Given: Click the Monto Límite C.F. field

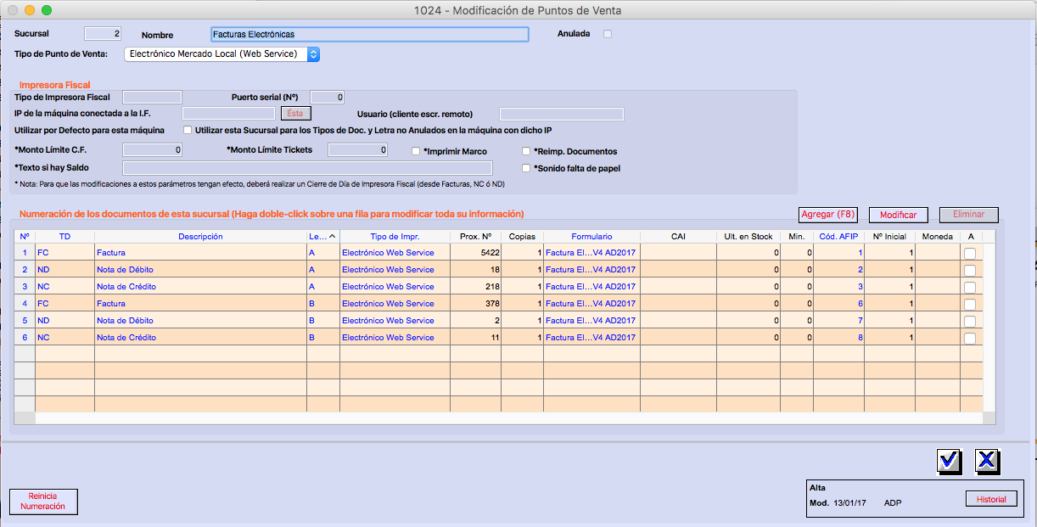Looking at the screenshot, I should [x=152, y=150].
